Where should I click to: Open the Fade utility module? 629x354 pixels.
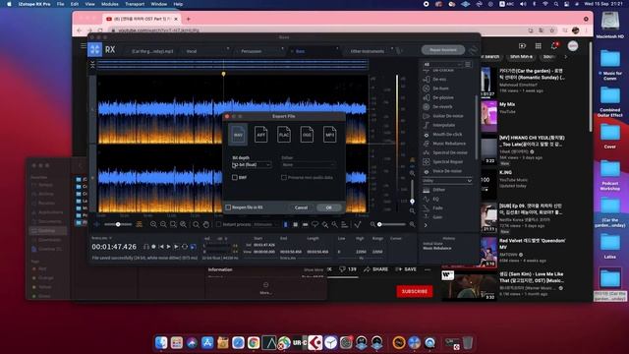tap(437, 207)
